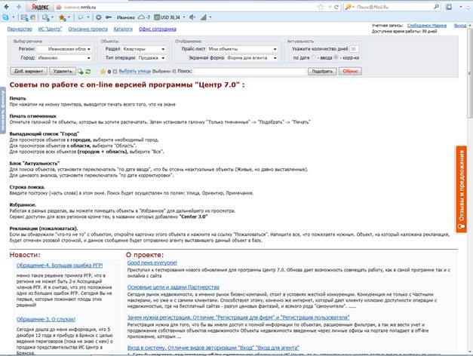Click the green arrow document icon
473x356 pixels.
click(81, 72)
